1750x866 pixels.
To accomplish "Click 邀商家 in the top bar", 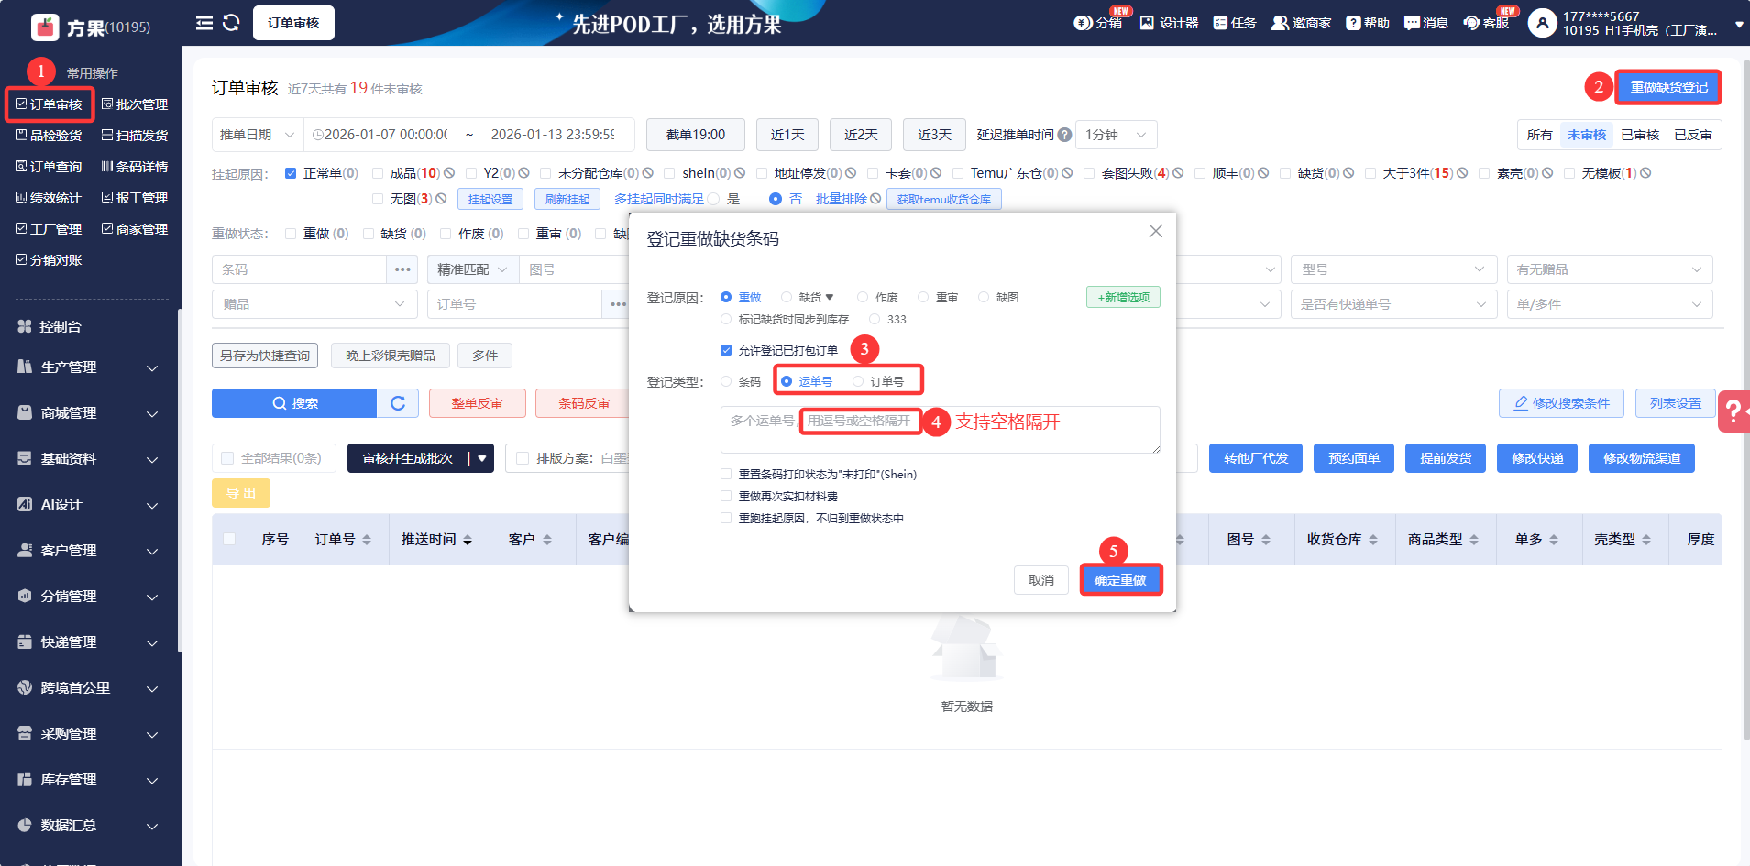I will (1301, 23).
